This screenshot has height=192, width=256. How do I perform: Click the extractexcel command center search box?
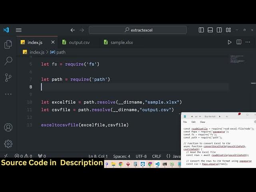pos(138,30)
